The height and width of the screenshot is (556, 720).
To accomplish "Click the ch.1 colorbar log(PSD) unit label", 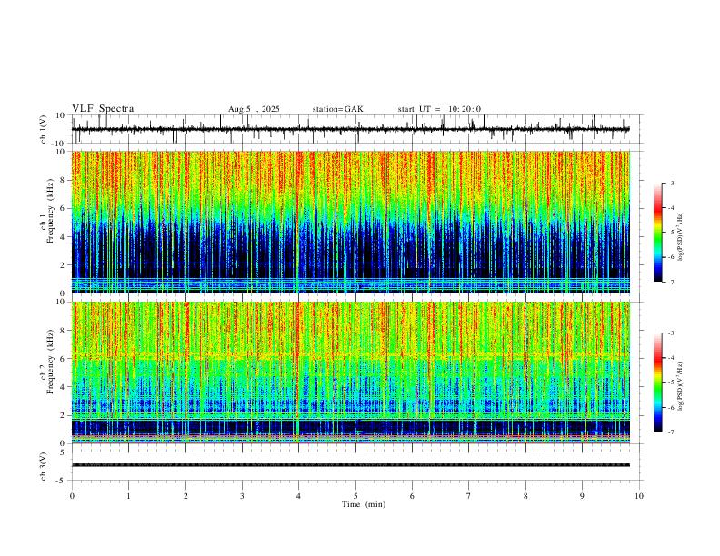I will pyautogui.click(x=681, y=236).
